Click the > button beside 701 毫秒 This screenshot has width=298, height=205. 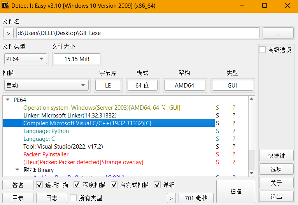tap(171, 198)
